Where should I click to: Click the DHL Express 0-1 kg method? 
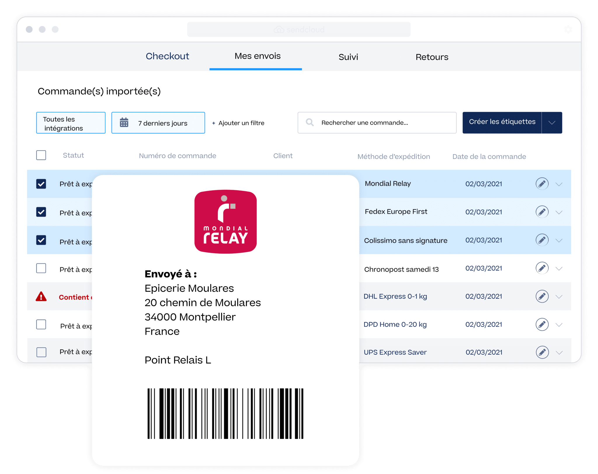pyautogui.click(x=395, y=296)
